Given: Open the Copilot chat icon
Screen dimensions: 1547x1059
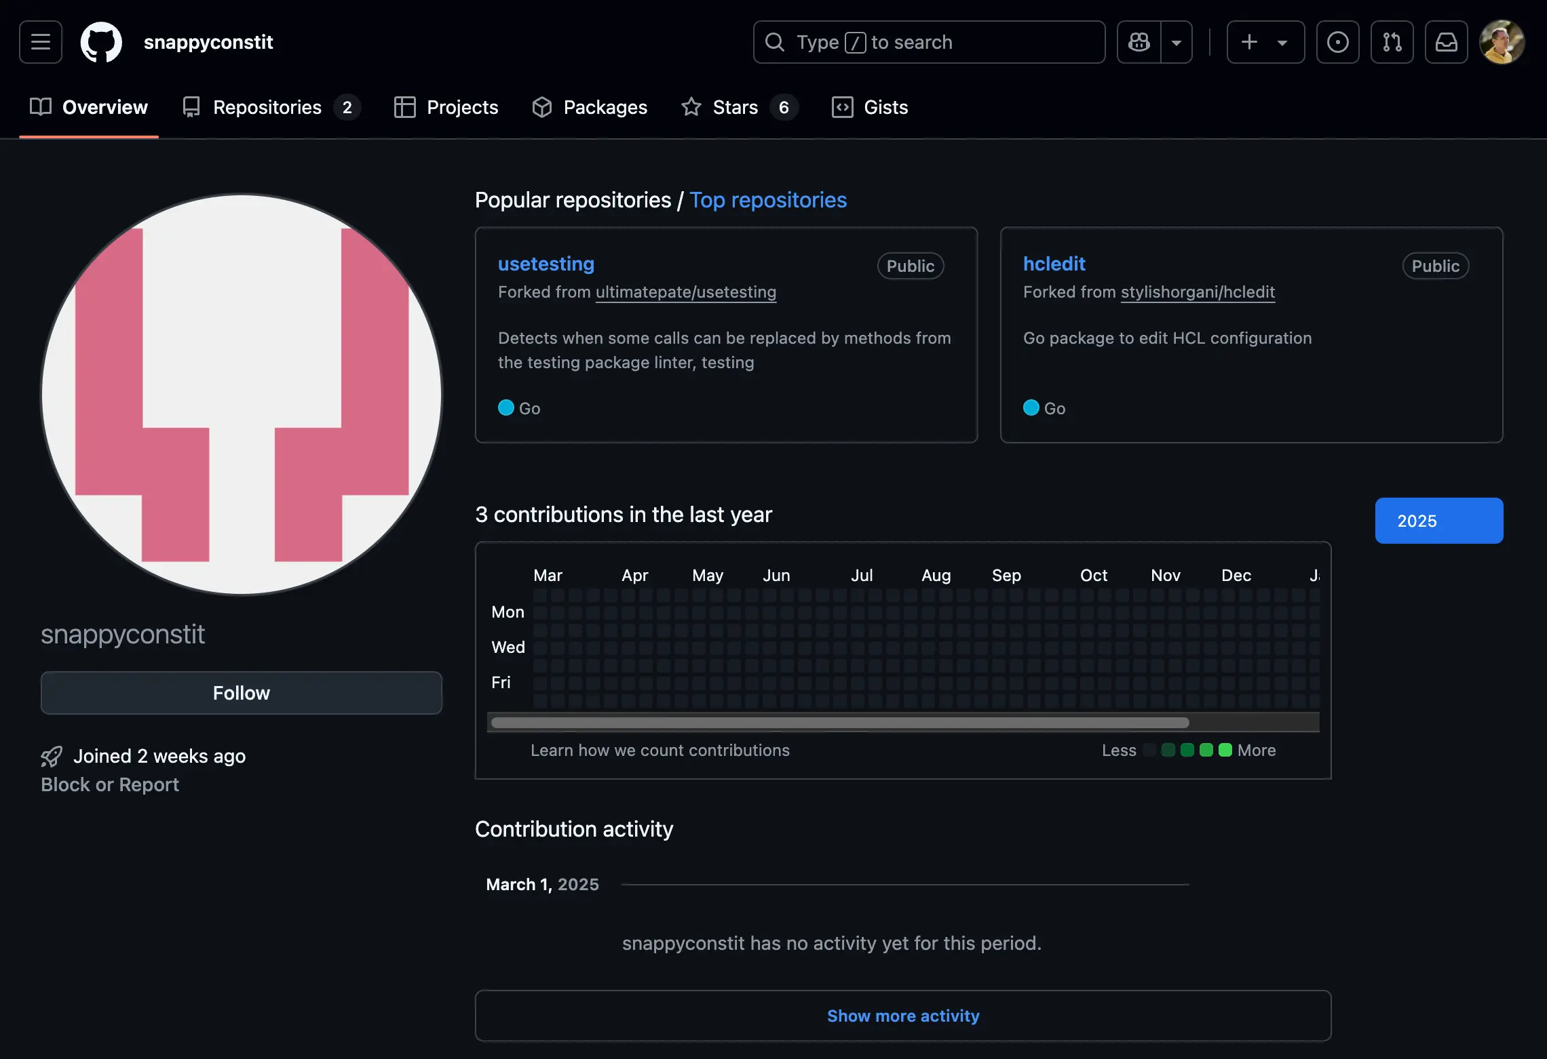Looking at the screenshot, I should click(x=1139, y=42).
